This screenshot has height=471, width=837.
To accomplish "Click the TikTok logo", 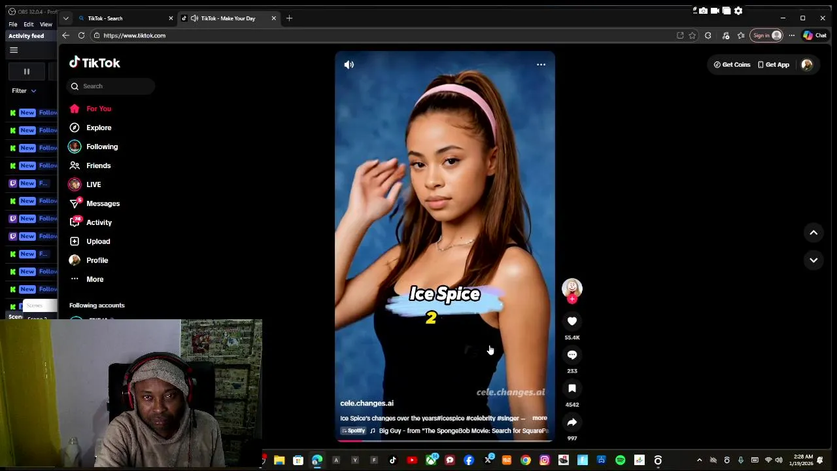I will tap(95, 63).
